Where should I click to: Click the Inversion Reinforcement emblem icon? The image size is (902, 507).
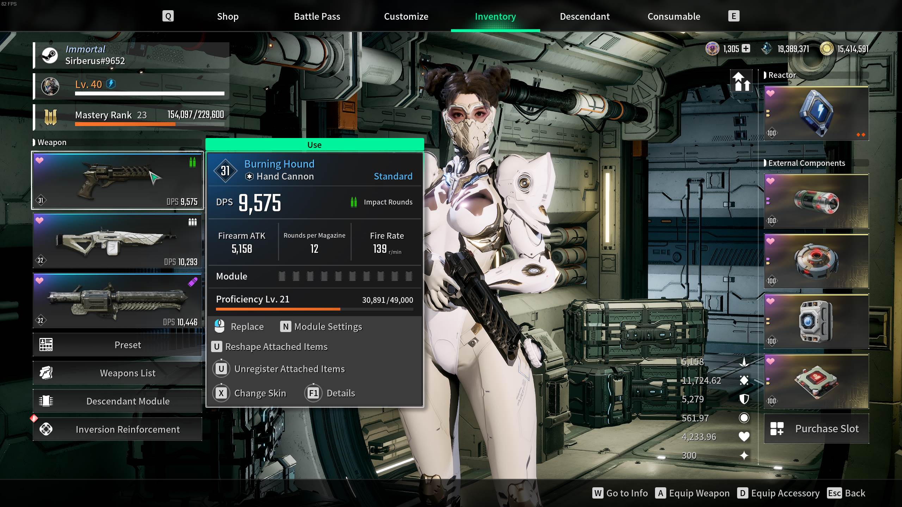click(46, 429)
